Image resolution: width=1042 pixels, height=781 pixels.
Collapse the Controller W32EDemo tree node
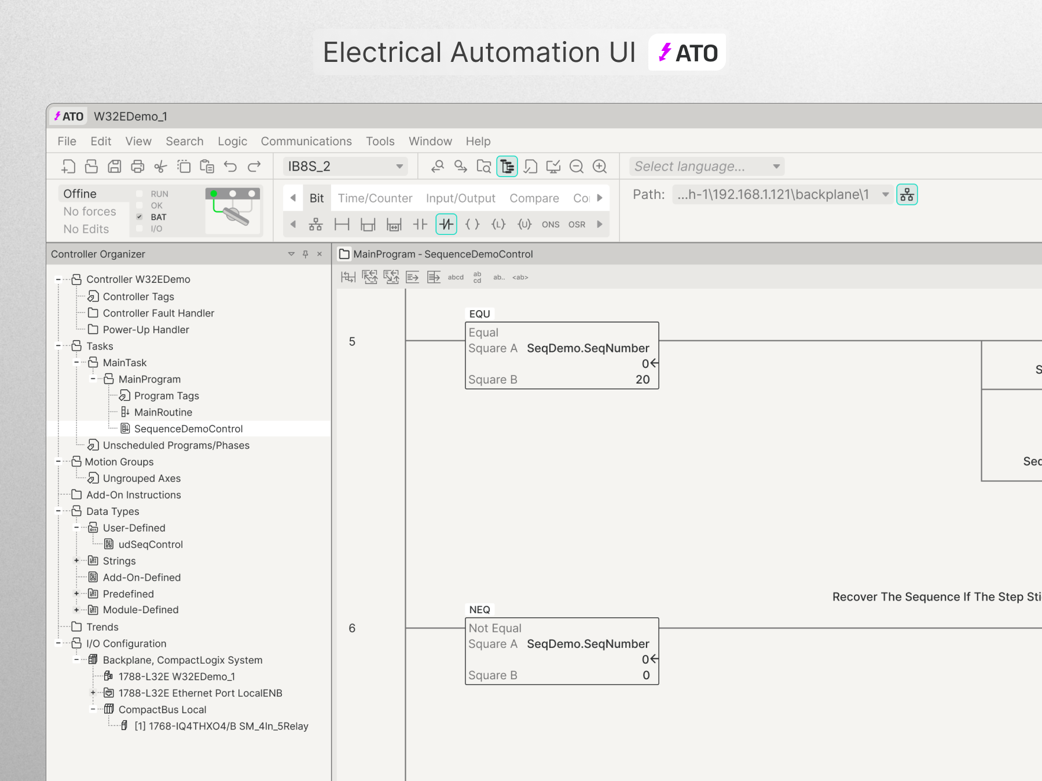click(58, 279)
